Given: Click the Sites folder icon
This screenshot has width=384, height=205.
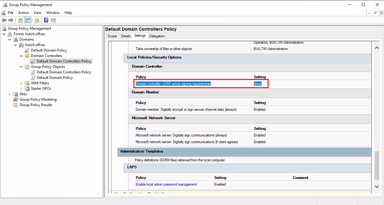Looking at the screenshot, I should pyautogui.click(x=16, y=94).
